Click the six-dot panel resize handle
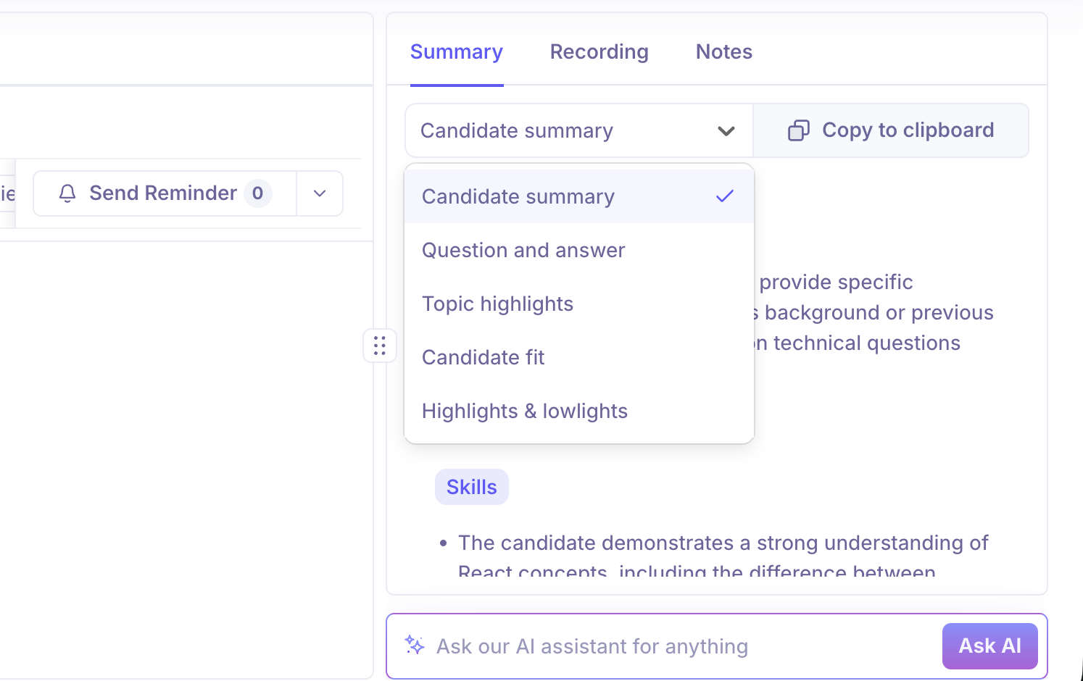This screenshot has height=681, width=1083. click(379, 346)
